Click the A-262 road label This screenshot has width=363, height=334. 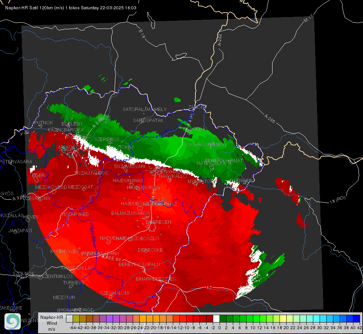tap(220, 40)
